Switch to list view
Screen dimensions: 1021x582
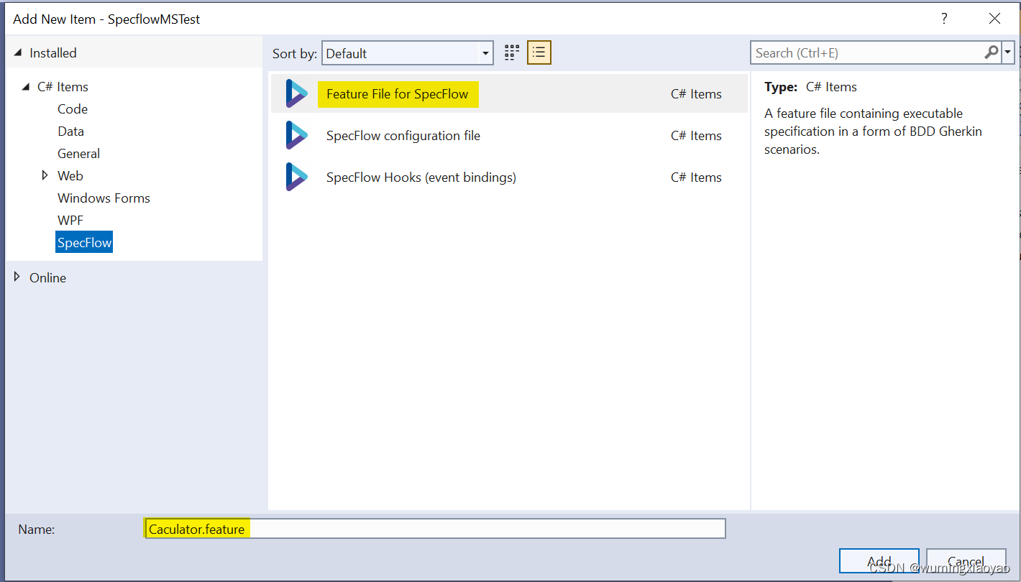(539, 52)
